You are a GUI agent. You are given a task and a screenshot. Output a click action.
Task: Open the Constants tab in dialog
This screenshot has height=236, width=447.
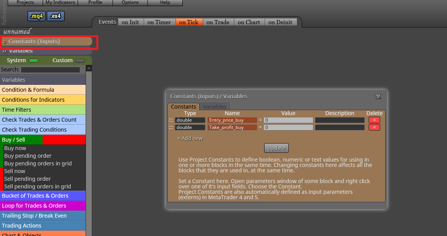pos(183,107)
